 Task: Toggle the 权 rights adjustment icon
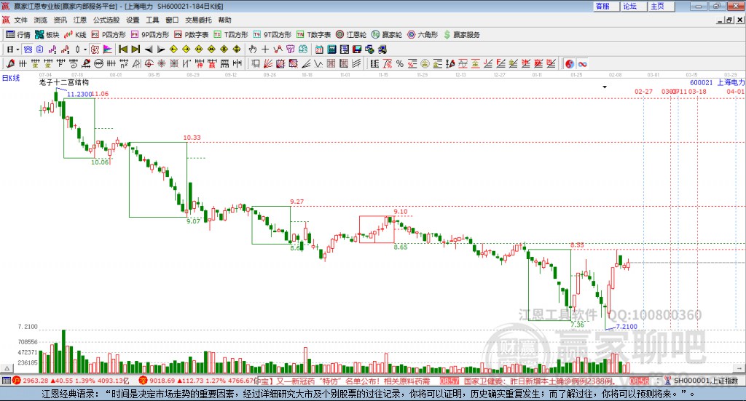95,49
